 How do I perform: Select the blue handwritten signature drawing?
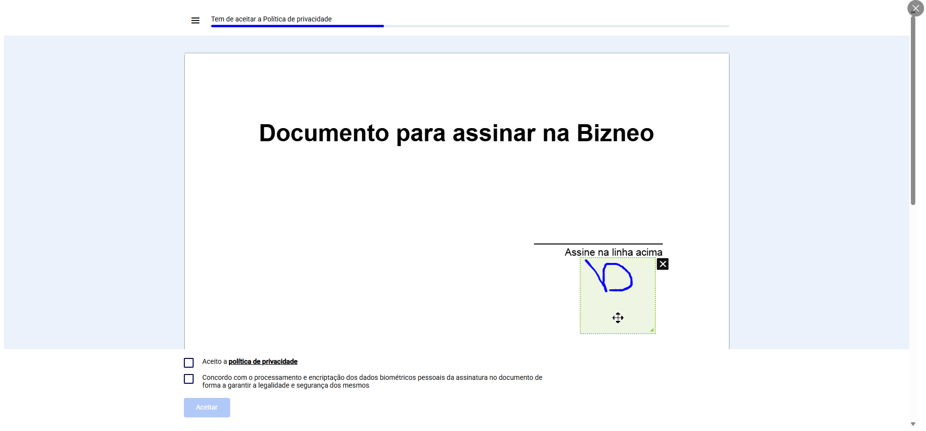click(610, 277)
